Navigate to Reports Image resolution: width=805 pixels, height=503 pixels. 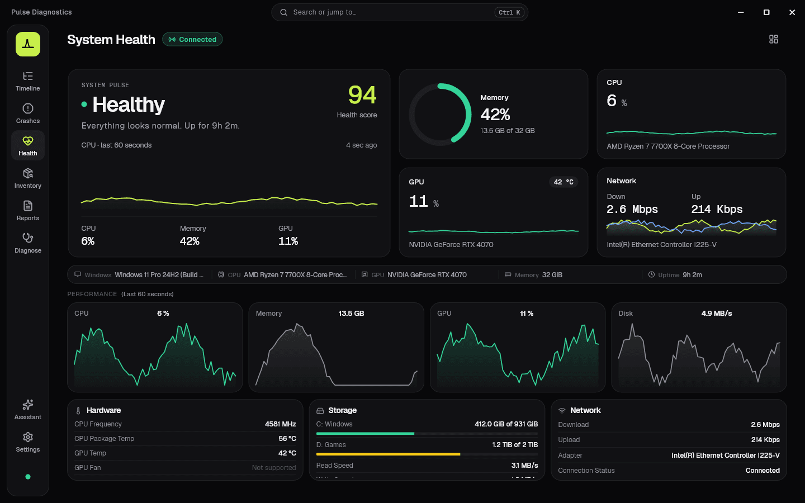(28, 211)
